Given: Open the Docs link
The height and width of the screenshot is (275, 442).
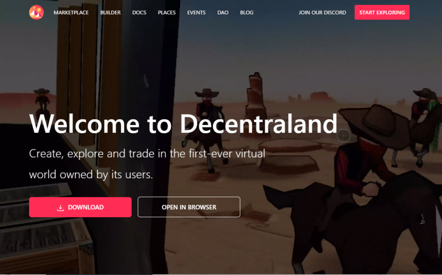Looking at the screenshot, I should (x=139, y=13).
